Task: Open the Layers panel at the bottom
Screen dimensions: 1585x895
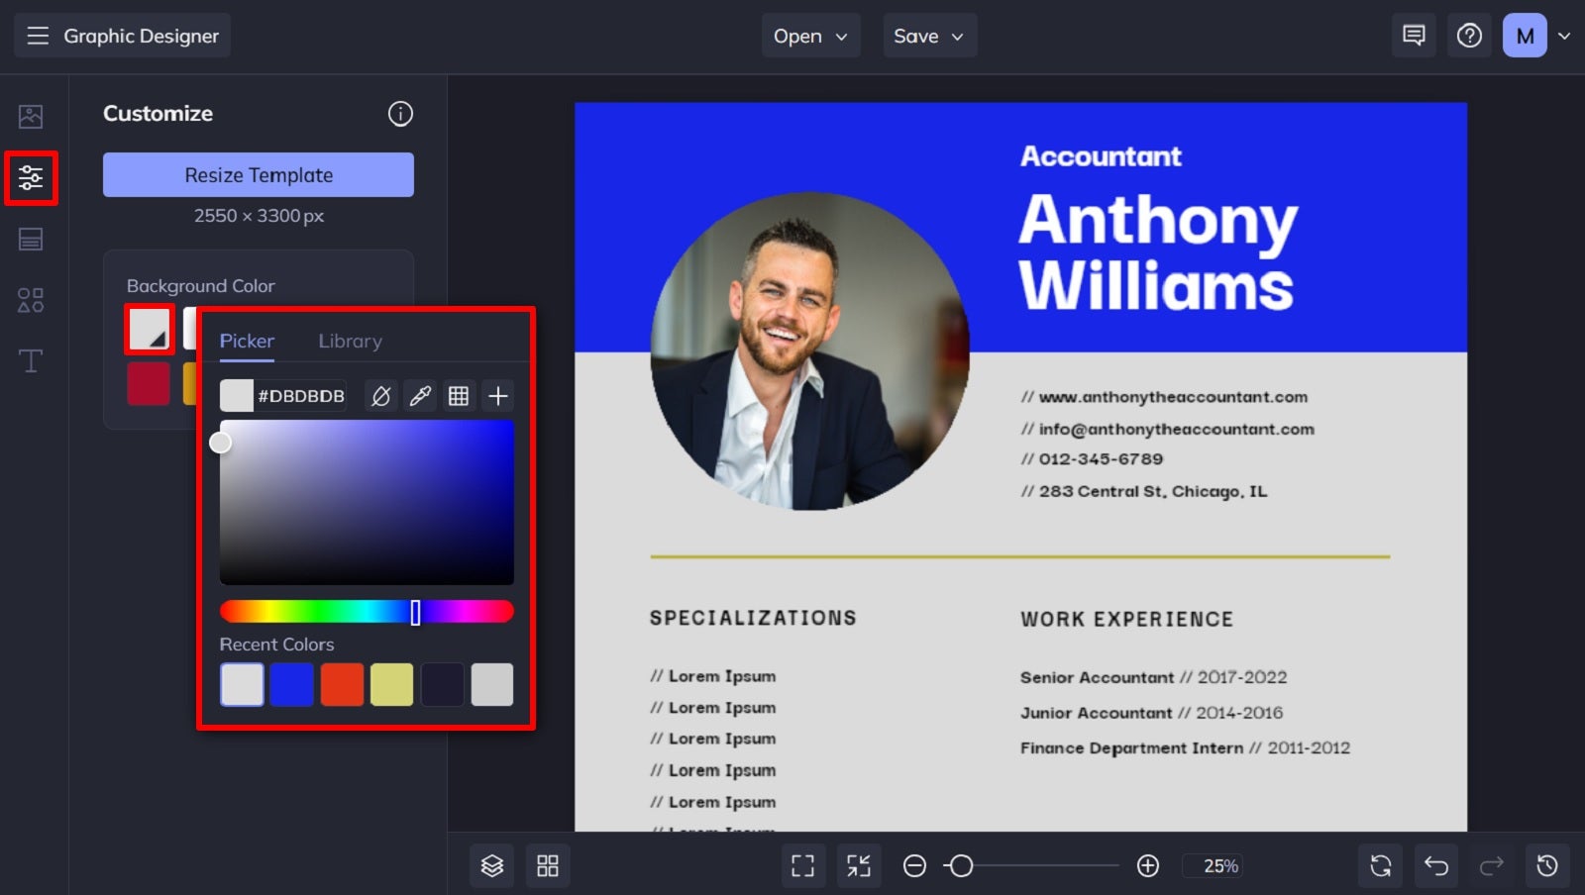Action: (491, 865)
